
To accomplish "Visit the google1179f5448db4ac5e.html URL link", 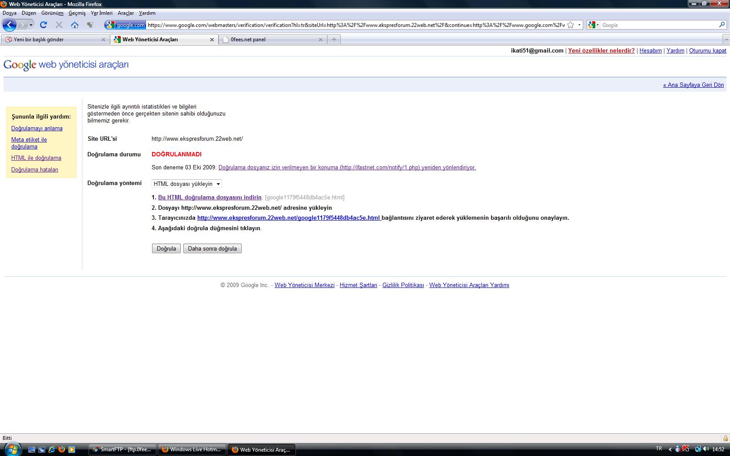I will [x=289, y=218].
